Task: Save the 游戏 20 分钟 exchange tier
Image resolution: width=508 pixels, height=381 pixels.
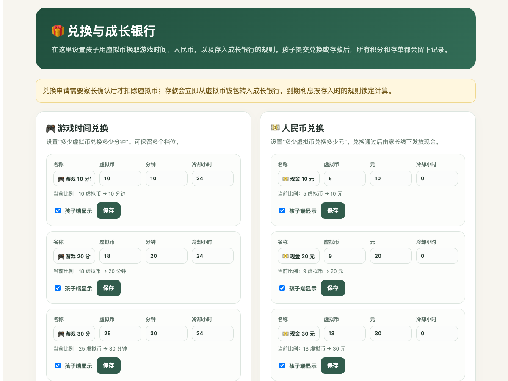Action: point(108,288)
